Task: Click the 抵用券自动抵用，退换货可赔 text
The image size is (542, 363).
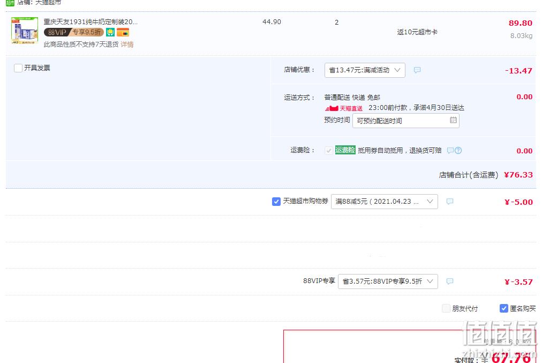Action: [x=400, y=151]
